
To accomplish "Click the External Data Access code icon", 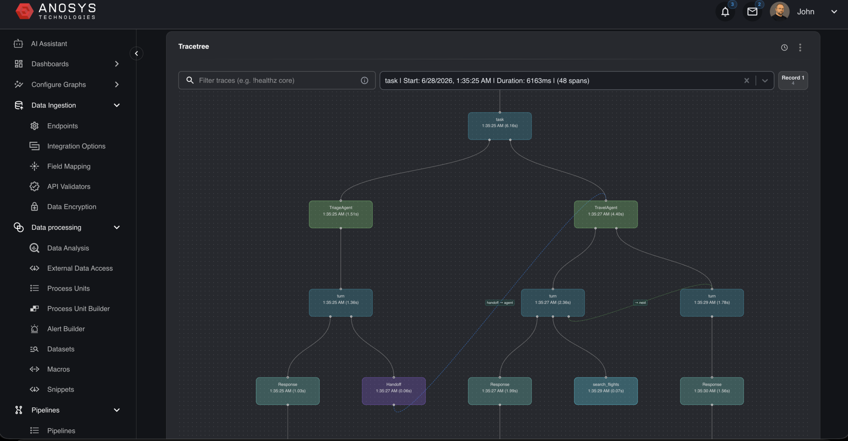I will coord(35,268).
